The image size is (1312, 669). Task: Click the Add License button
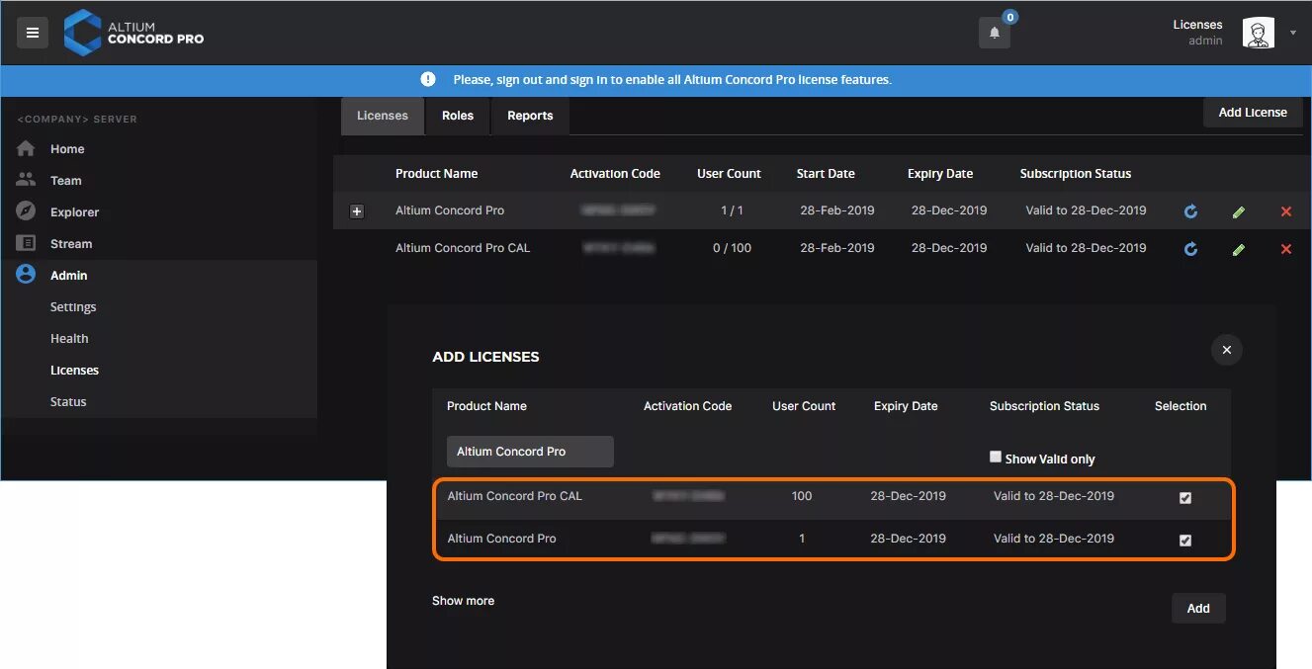[x=1253, y=113]
